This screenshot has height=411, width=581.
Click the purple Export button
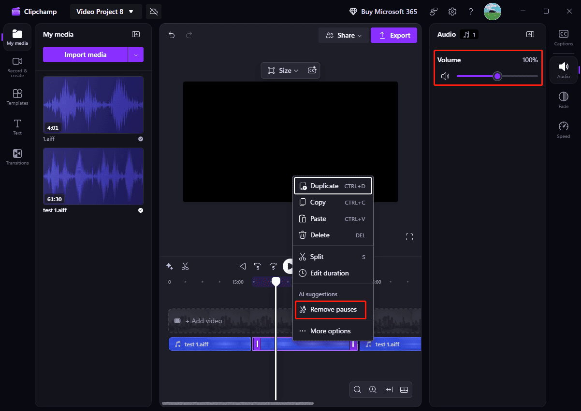[393, 35]
